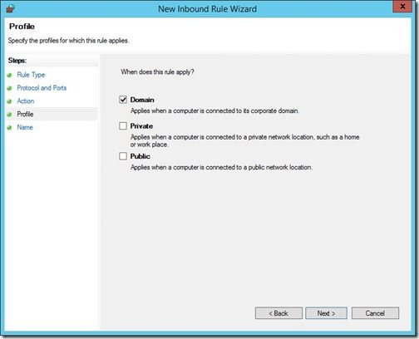
Task: Click the green bullet beside Profile step
Action: pos(10,115)
